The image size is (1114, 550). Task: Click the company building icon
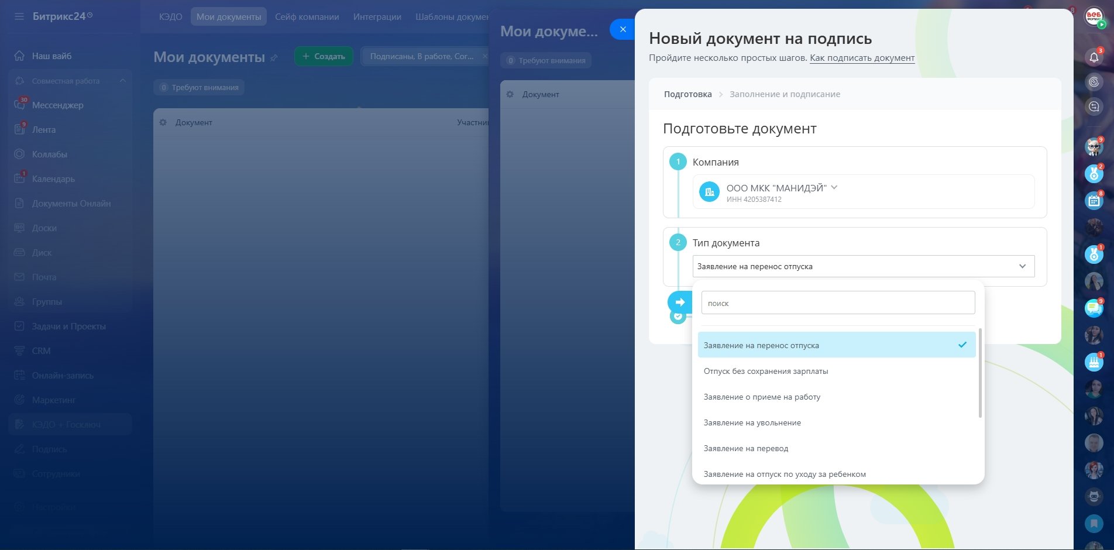(709, 191)
